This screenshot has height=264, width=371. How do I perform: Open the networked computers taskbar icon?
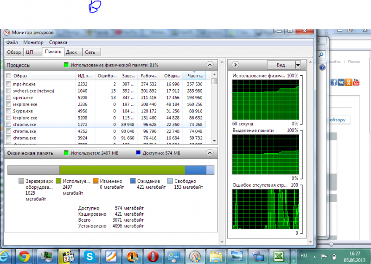[x=258, y=257]
